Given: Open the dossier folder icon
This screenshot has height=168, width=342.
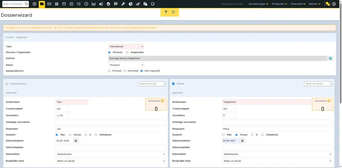Looking at the screenshot, I should pos(42,4).
